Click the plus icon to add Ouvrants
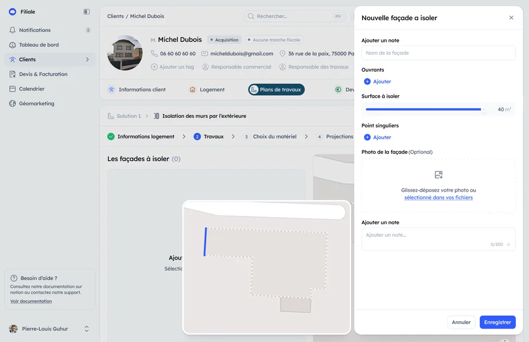 pos(367,81)
